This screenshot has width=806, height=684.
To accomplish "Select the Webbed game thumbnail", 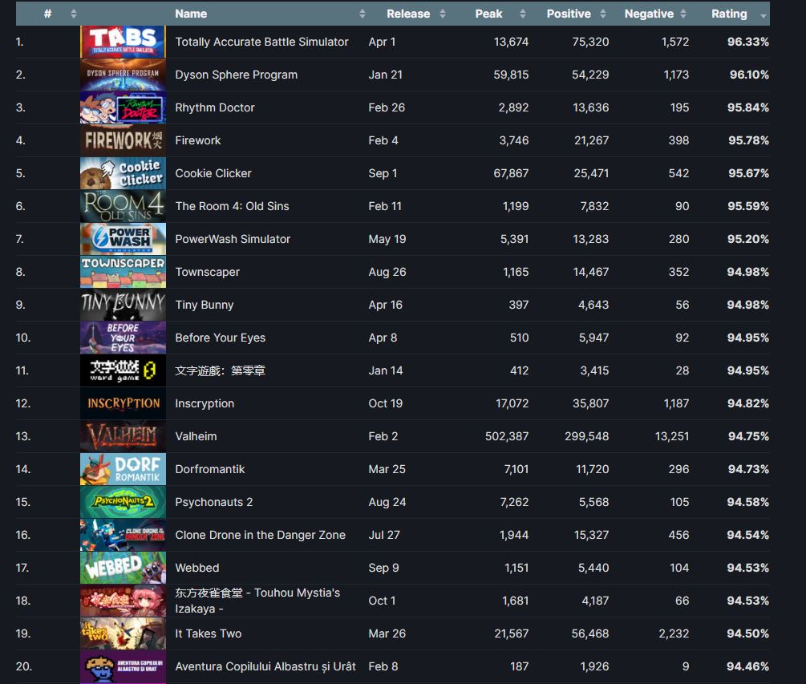I will tap(123, 568).
